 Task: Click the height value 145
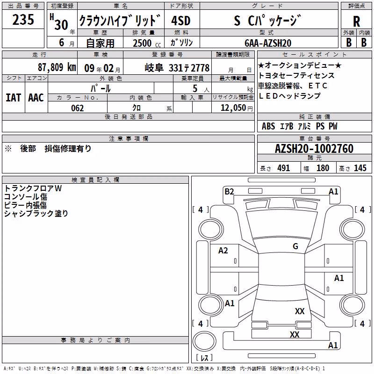tap(360, 168)
